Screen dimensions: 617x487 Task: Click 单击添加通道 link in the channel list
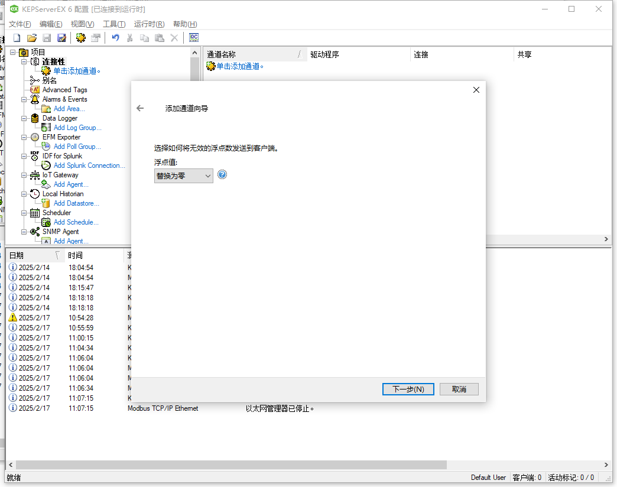(240, 66)
